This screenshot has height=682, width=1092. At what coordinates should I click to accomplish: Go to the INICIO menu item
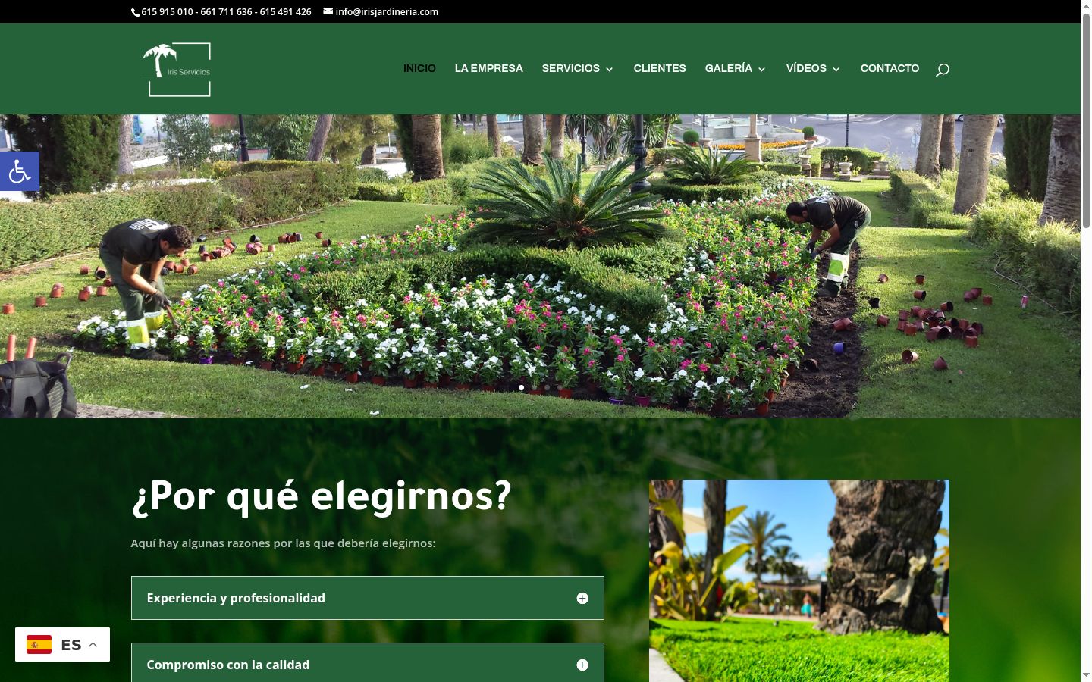pos(419,68)
